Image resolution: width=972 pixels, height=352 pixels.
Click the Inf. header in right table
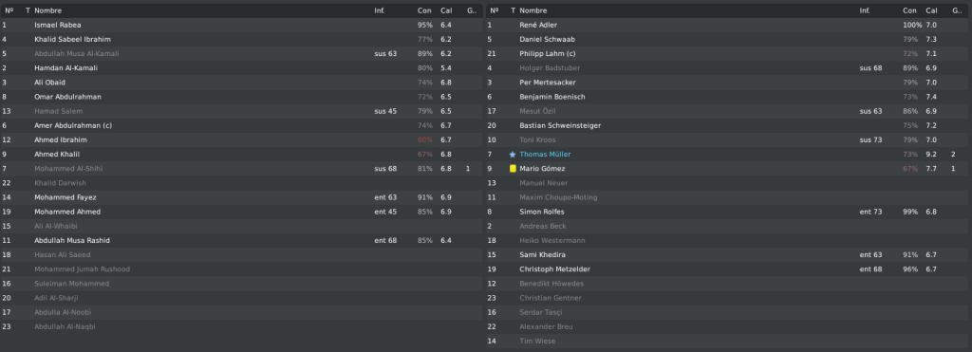(x=865, y=10)
